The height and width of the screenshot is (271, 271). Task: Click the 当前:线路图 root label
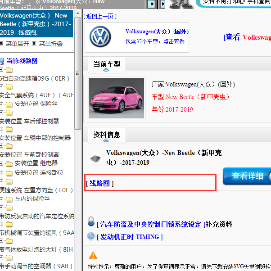pos(22,61)
